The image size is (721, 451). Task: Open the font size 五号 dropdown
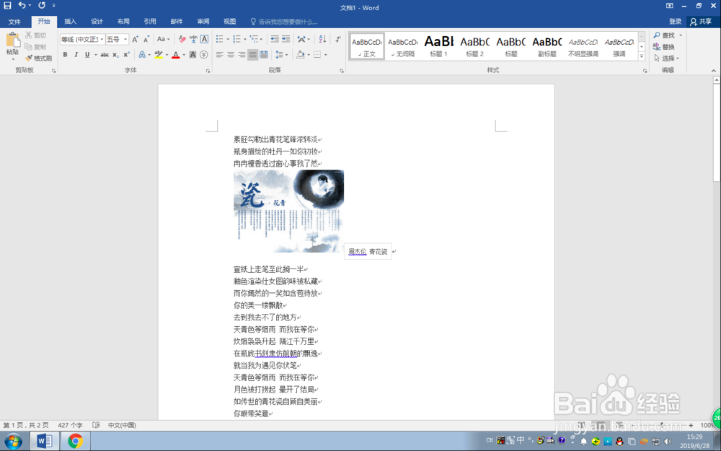pos(125,39)
